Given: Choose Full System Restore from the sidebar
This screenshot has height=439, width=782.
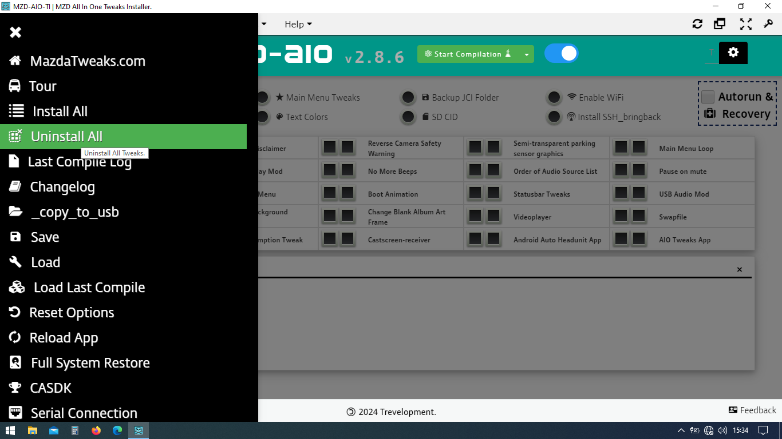Looking at the screenshot, I should click(x=90, y=363).
